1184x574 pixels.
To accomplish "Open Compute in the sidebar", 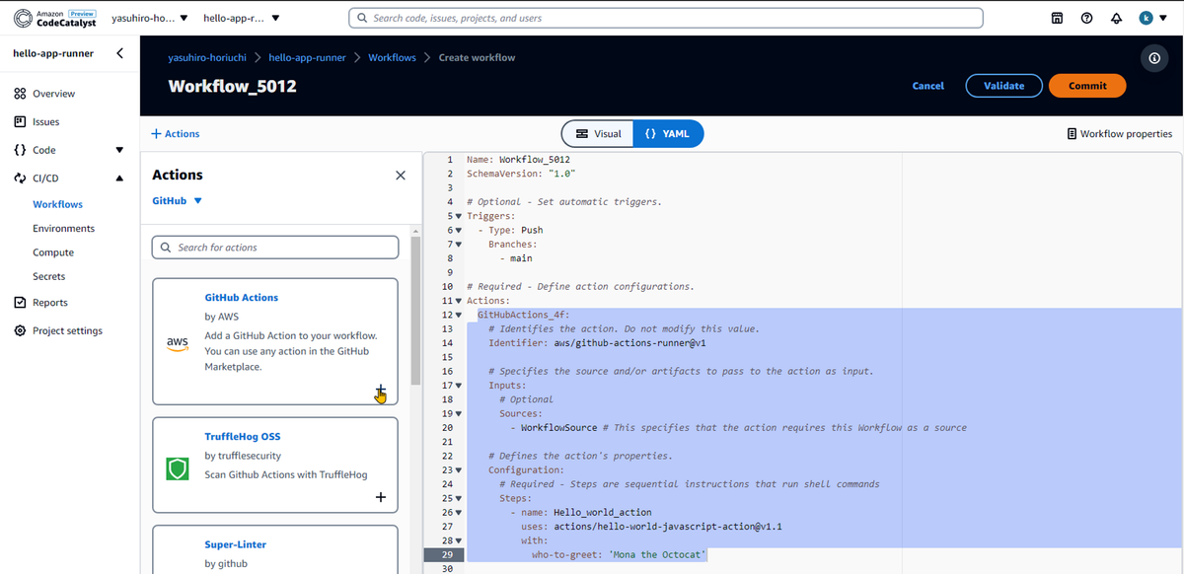I will click(x=53, y=252).
